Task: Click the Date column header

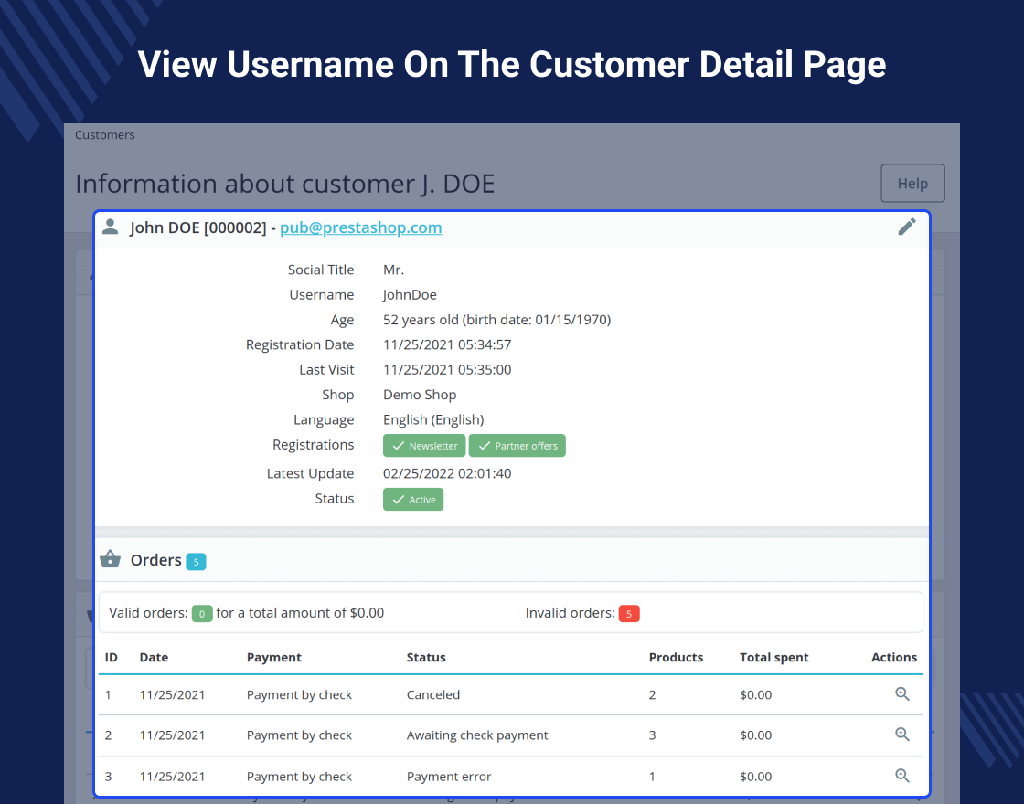Action: pyautogui.click(x=154, y=657)
